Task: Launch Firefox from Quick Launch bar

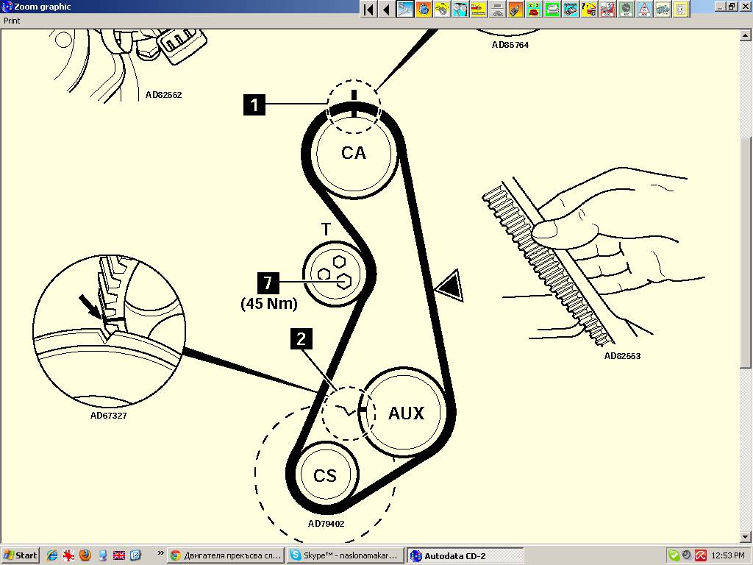Action: pyautogui.click(x=85, y=555)
